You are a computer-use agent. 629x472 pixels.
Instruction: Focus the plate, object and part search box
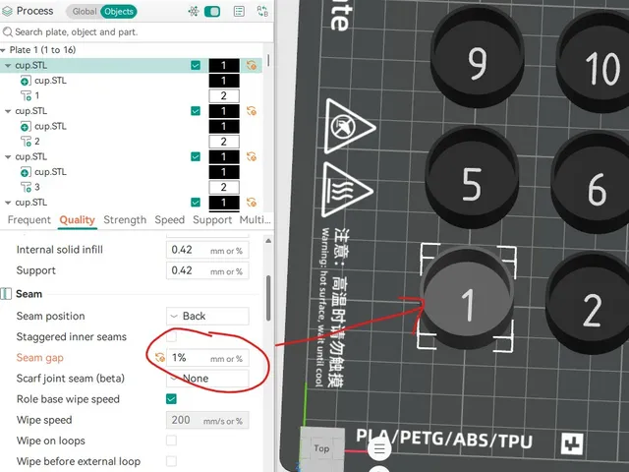coord(137,31)
